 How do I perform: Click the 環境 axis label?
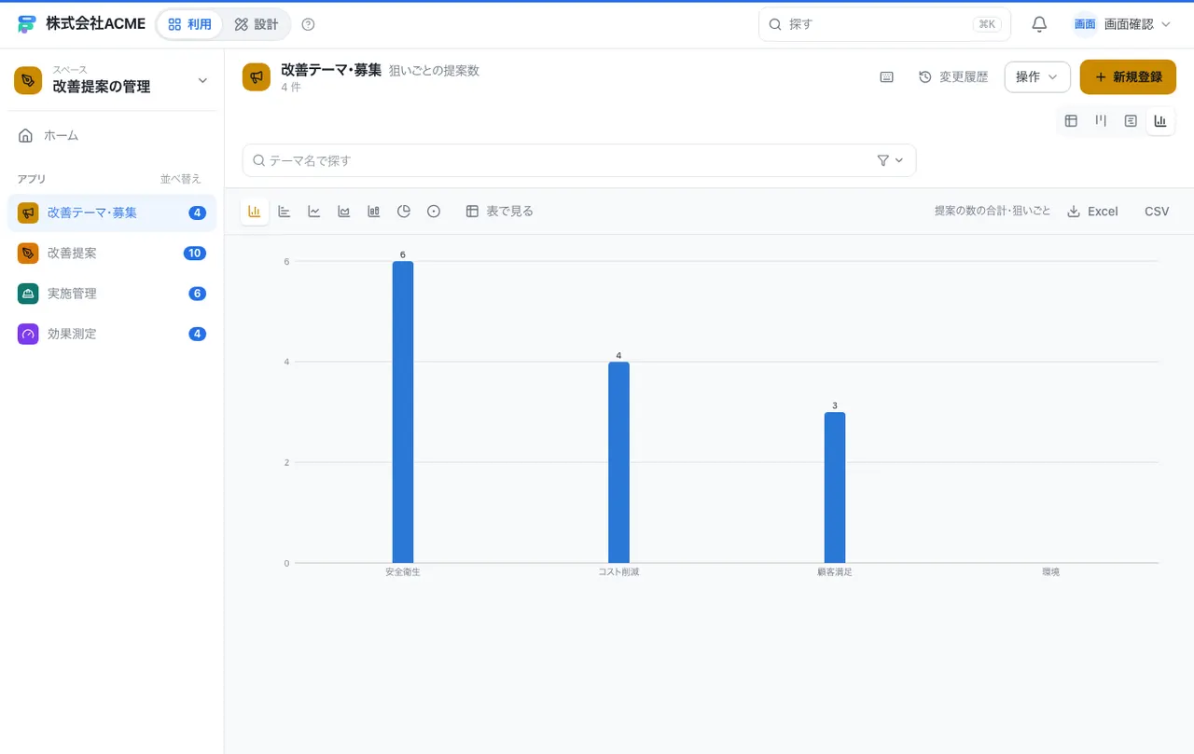[x=1050, y=572]
